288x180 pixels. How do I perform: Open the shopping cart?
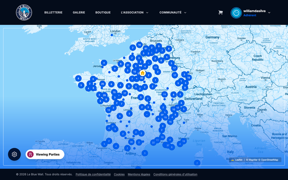(220, 12)
